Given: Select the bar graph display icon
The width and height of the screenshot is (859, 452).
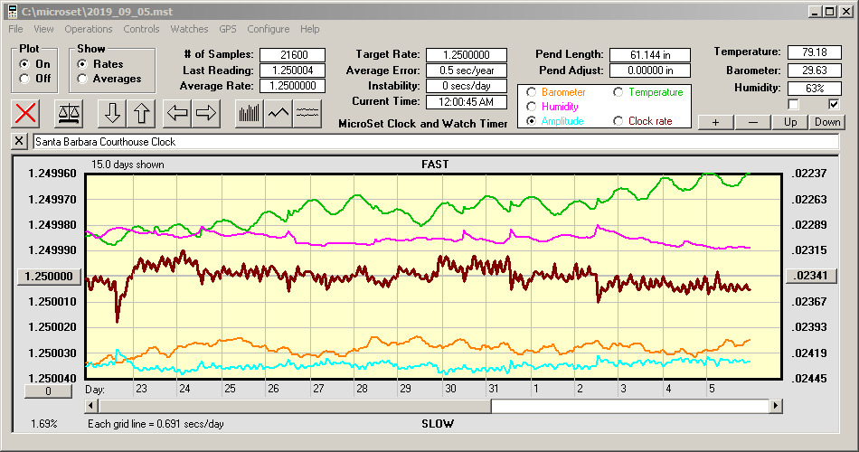Looking at the screenshot, I should tap(250, 113).
